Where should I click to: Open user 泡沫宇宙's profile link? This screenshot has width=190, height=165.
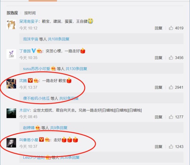point(30,39)
